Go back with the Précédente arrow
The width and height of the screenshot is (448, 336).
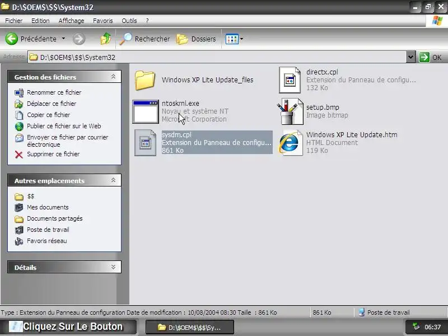11,39
